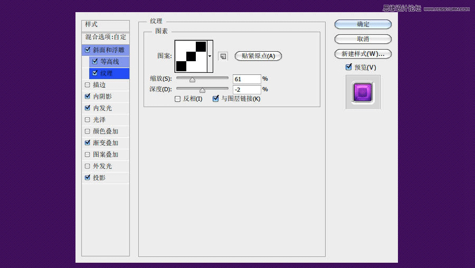Enable the 反相(I) checkbox

coord(178,99)
